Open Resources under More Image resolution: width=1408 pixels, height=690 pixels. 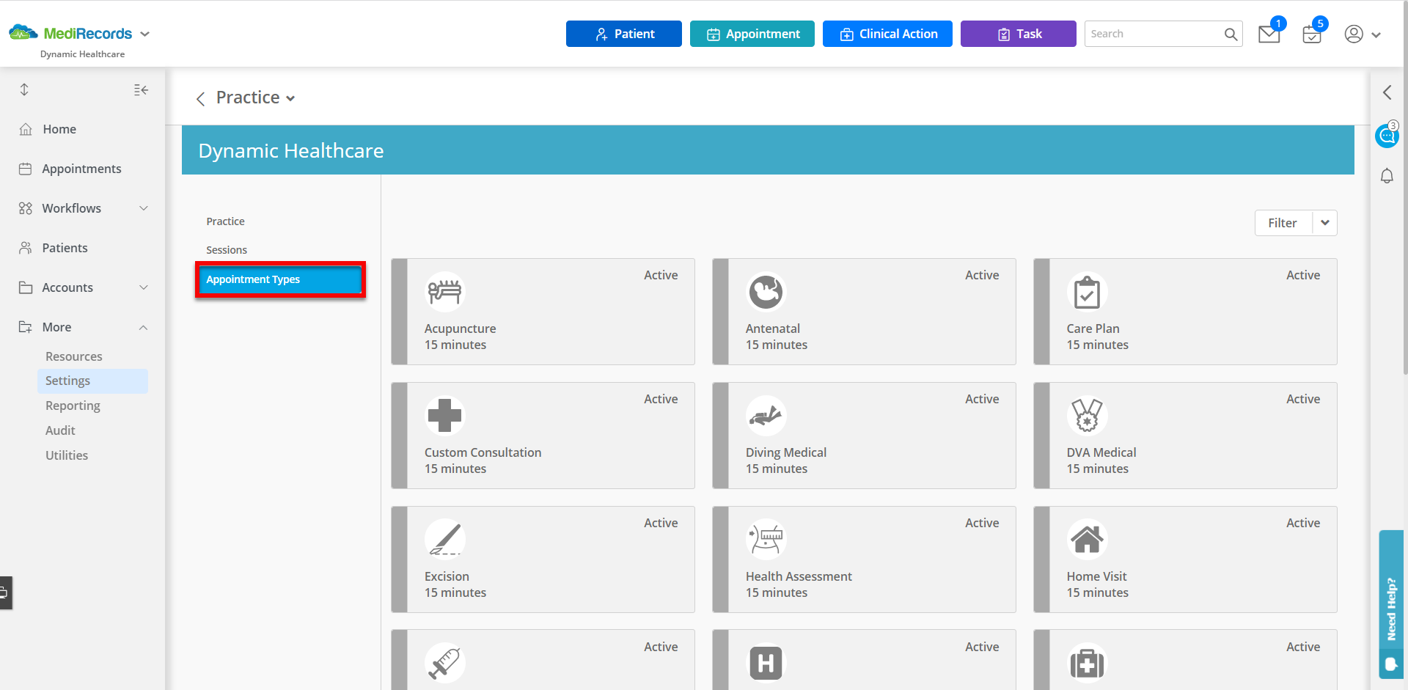[74, 356]
